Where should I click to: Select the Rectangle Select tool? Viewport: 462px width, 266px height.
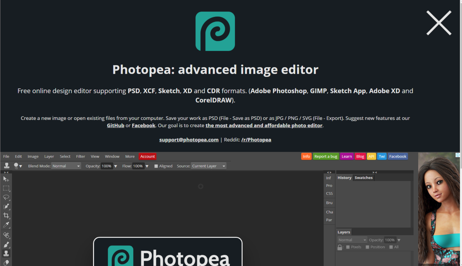click(6, 188)
